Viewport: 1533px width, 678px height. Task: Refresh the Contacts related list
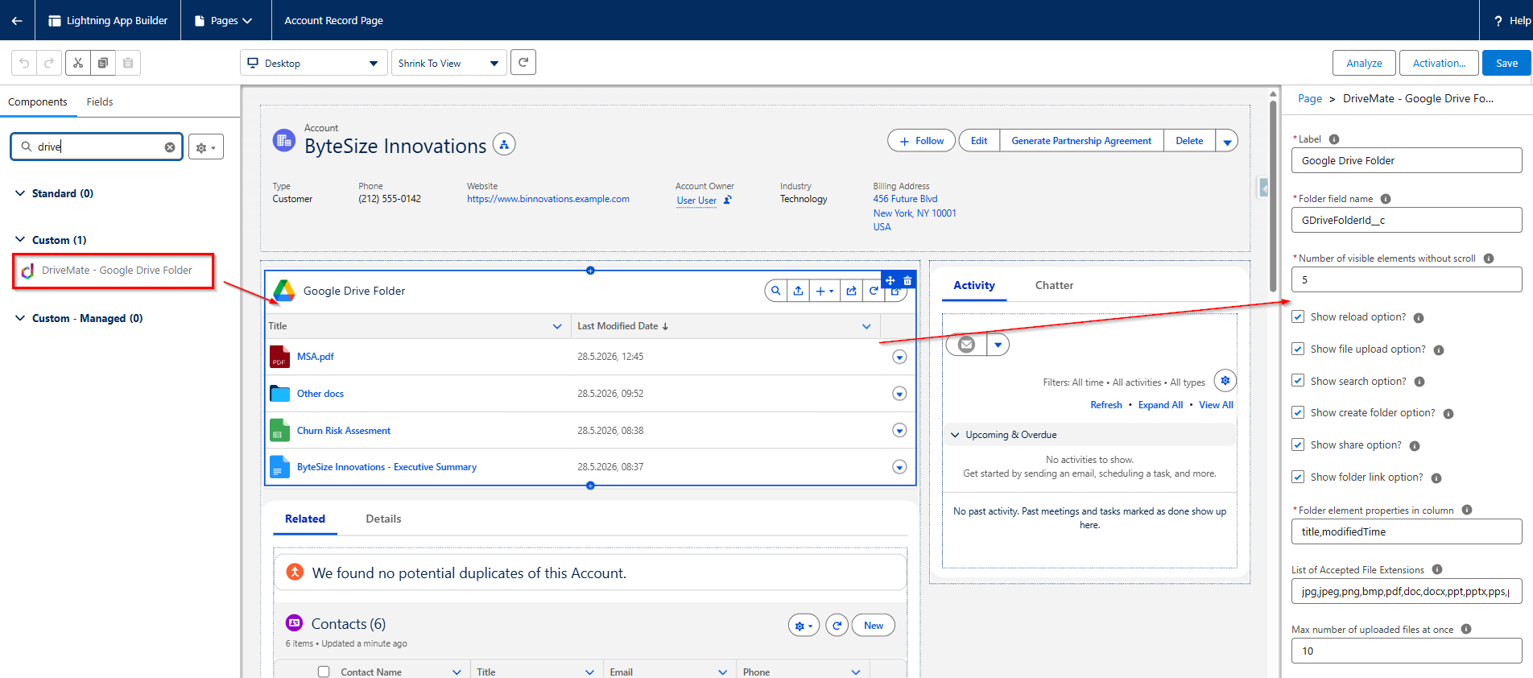tap(837, 626)
